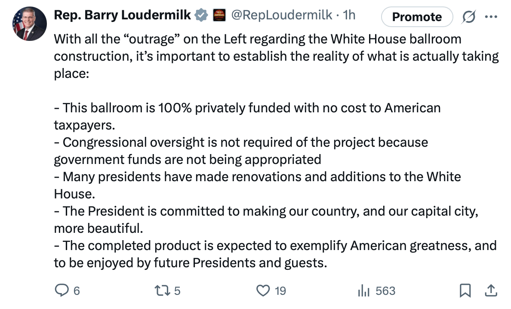Click the gray verified checkmark badge
511x309 pixels.
[201, 15]
